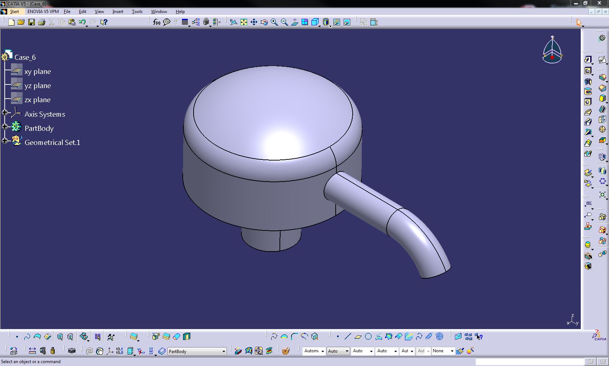Click the Line tool icon
The image size is (609, 366).
(348, 337)
